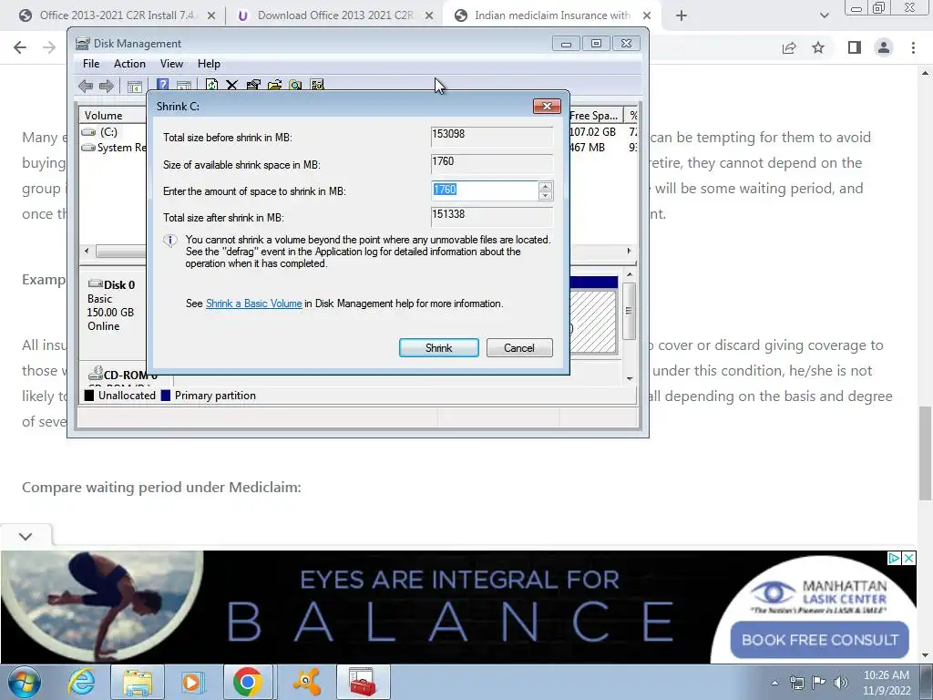
Task: Open the Windows Start menu orb
Action: pos(24,682)
